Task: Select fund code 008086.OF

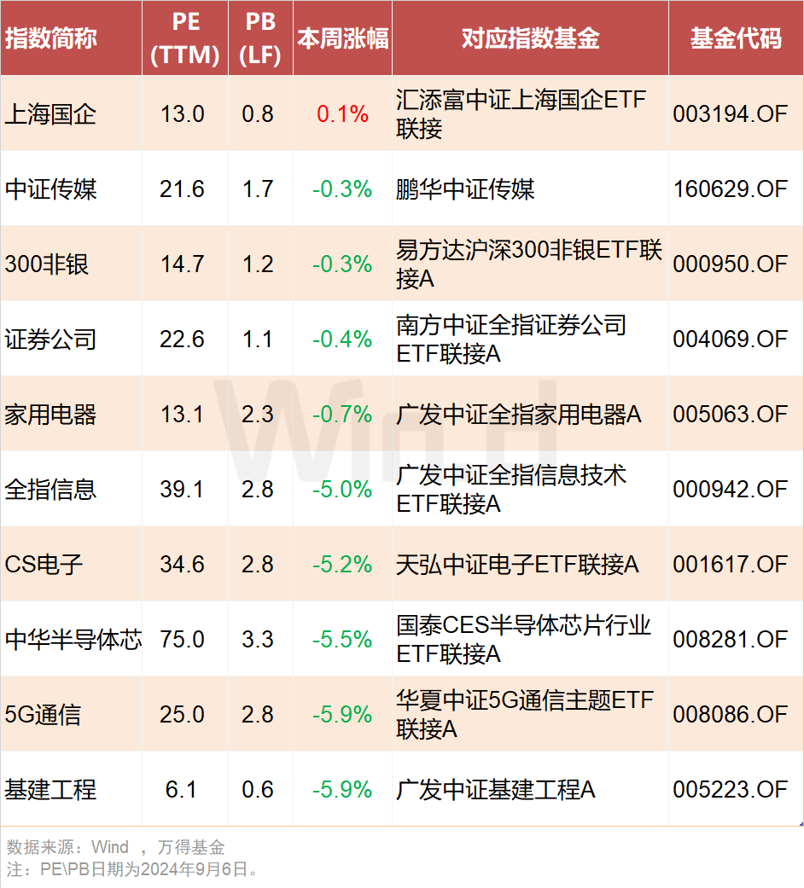Action: pos(730,714)
